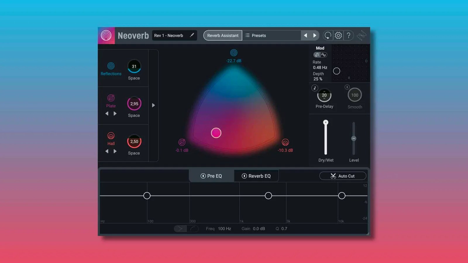This screenshot has width=468, height=263.
Task: Click the Plate Space knob showing 2,95
Action: click(134, 104)
